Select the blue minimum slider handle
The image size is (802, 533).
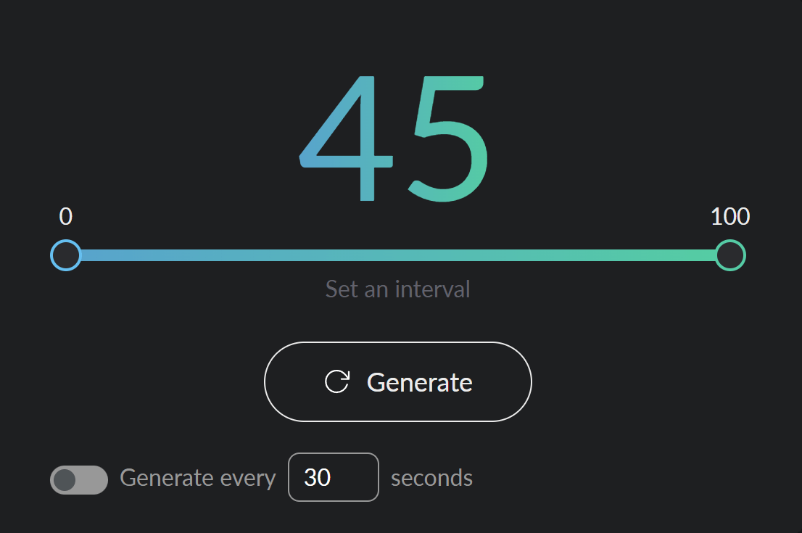65,255
